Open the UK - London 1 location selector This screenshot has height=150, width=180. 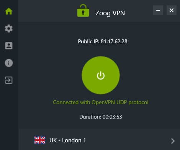tap(99, 140)
